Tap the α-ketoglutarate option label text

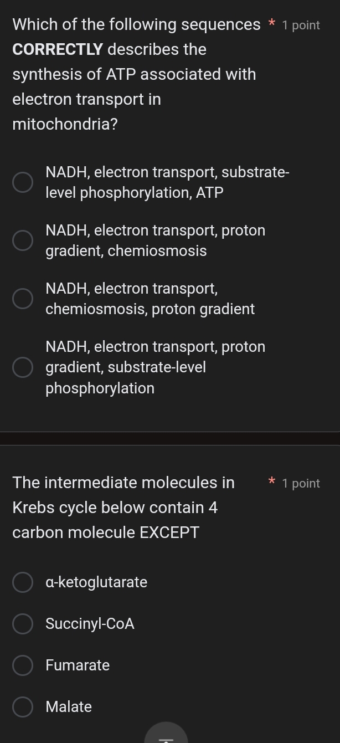pyautogui.click(x=97, y=582)
